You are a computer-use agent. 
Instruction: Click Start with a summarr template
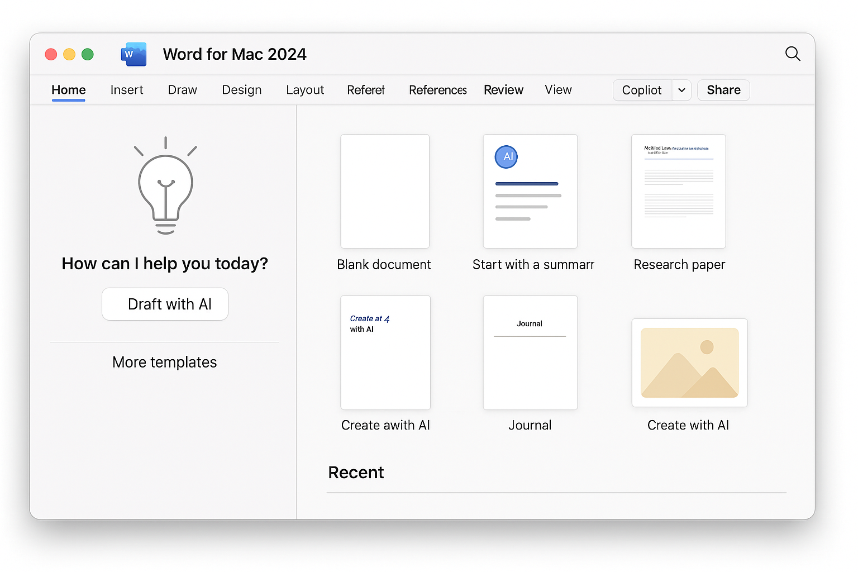coord(530,191)
